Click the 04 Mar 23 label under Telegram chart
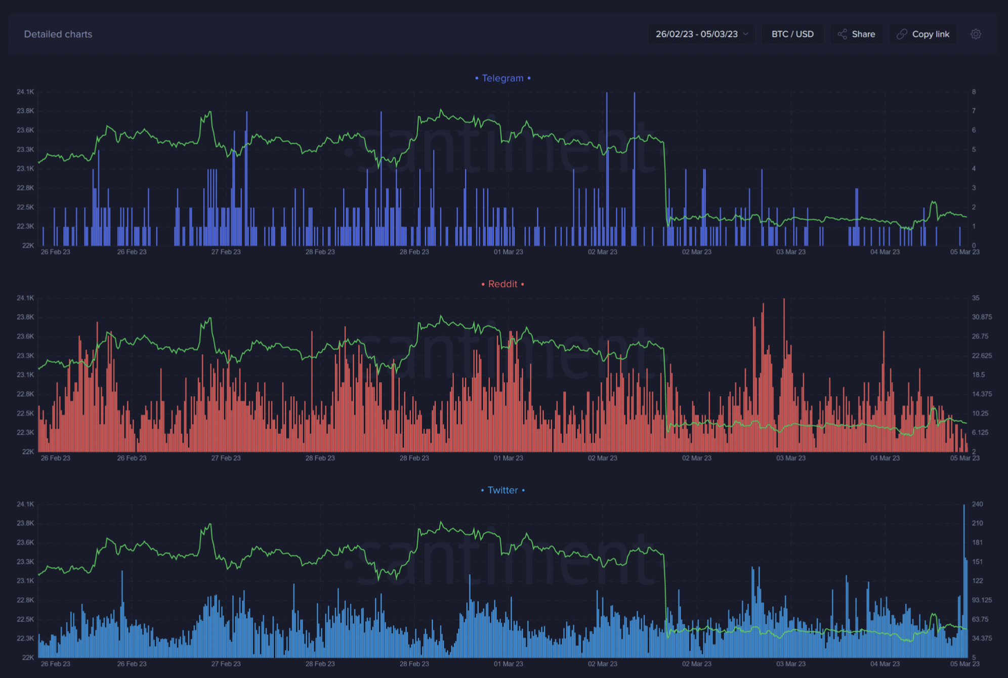The height and width of the screenshot is (678, 1008). point(885,251)
